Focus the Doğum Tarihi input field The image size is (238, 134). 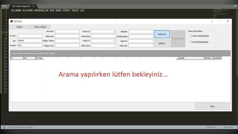click(x=67, y=41)
